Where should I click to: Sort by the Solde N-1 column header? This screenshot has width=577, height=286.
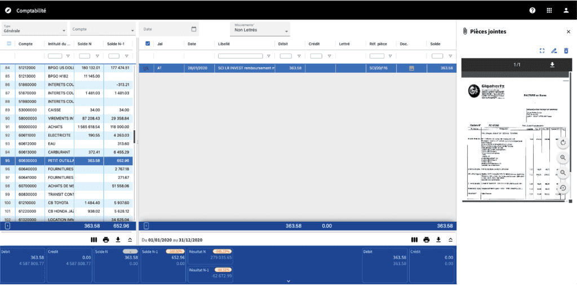(x=116, y=44)
